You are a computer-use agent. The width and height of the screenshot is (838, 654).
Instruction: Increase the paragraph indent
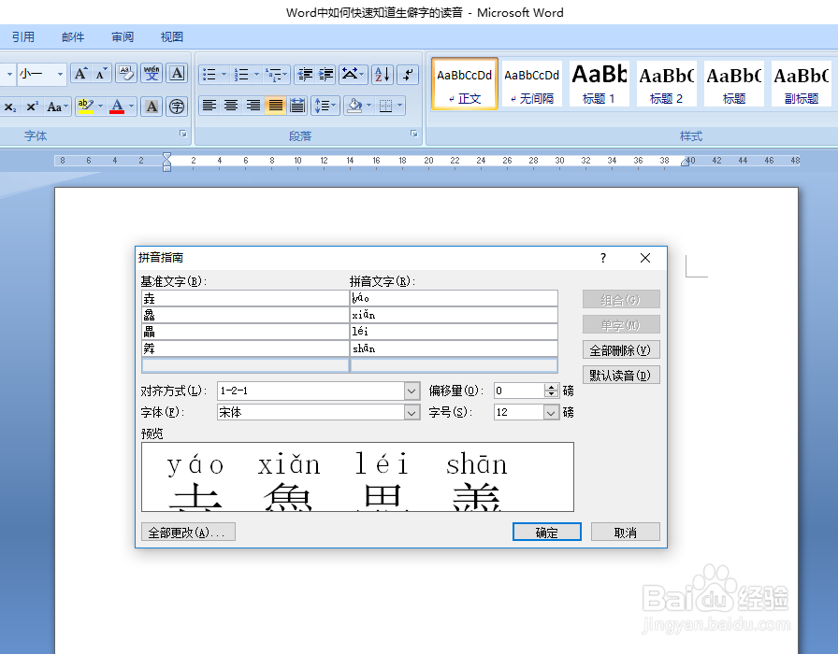point(326,75)
